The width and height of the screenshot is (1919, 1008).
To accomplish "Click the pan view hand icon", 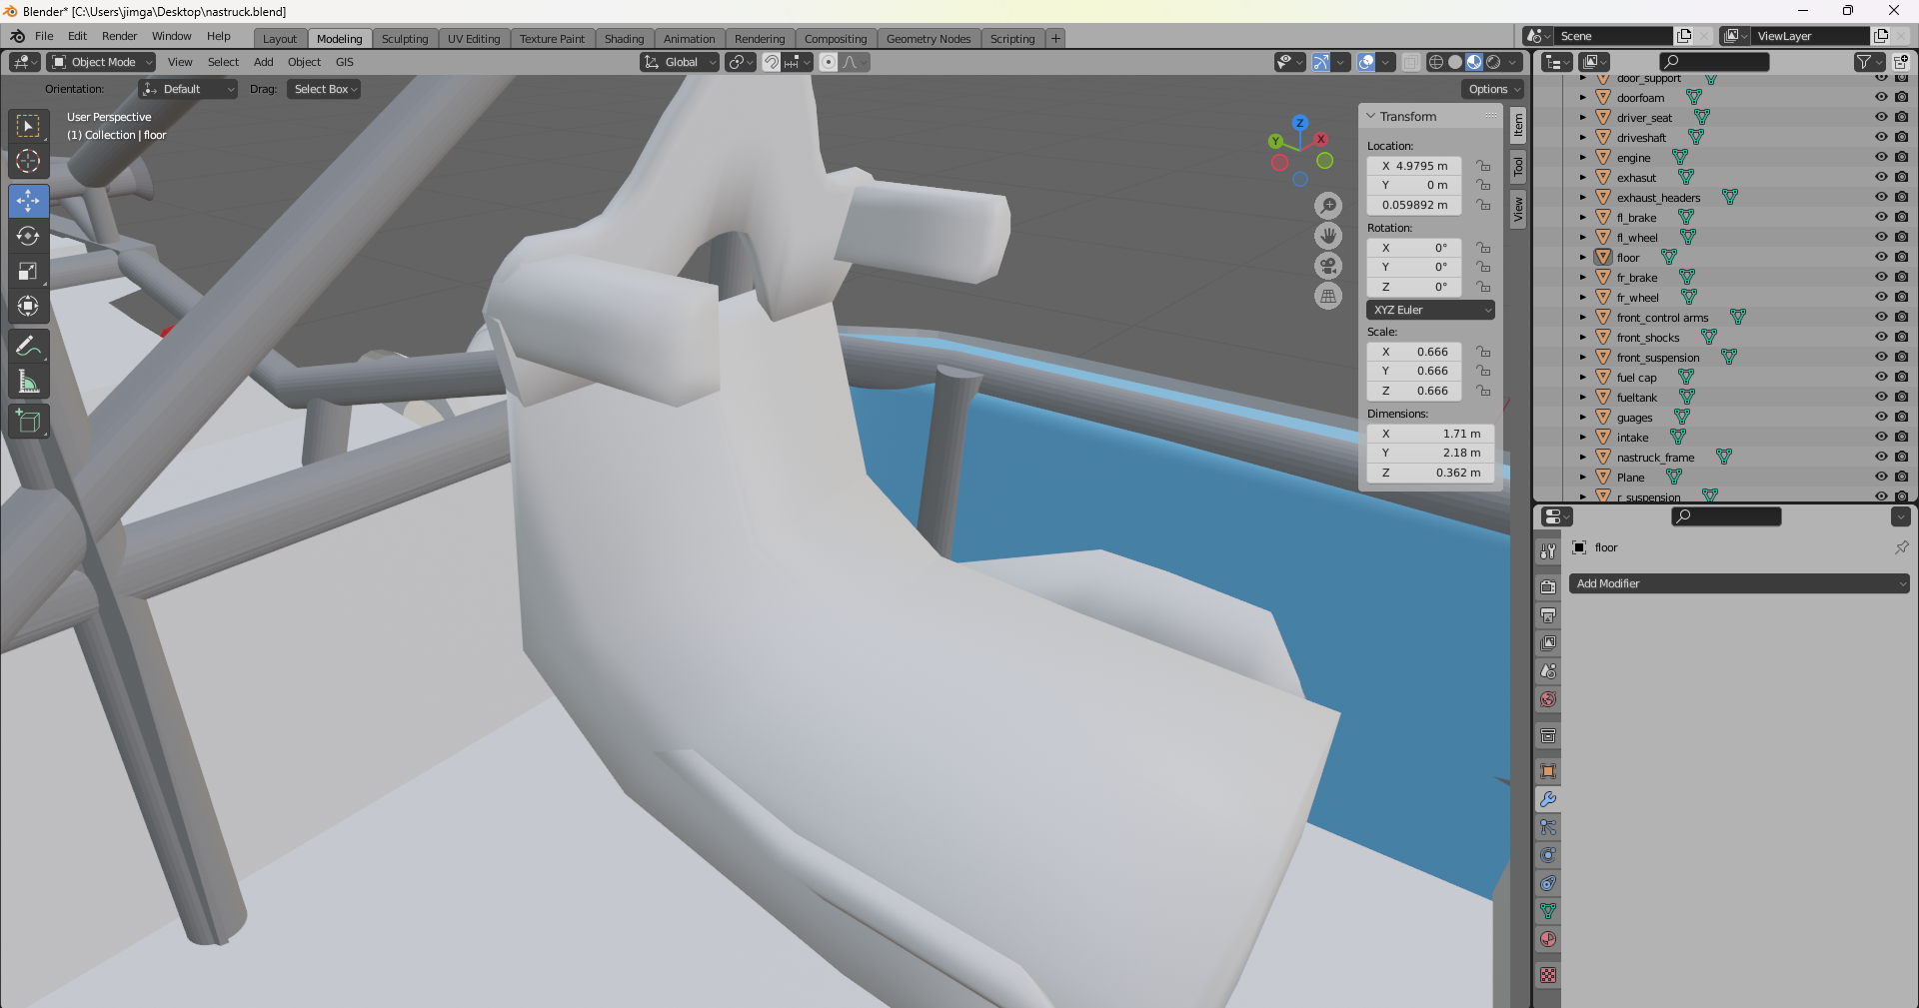I will pos(1328,236).
